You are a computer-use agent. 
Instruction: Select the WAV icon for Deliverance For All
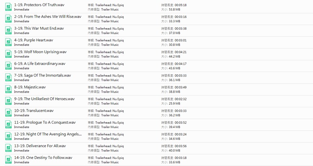pyautogui.click(x=8, y=148)
